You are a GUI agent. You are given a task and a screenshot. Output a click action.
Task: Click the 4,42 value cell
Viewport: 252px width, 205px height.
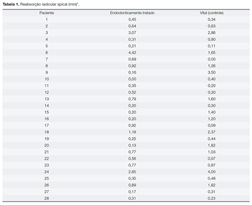click(132, 52)
